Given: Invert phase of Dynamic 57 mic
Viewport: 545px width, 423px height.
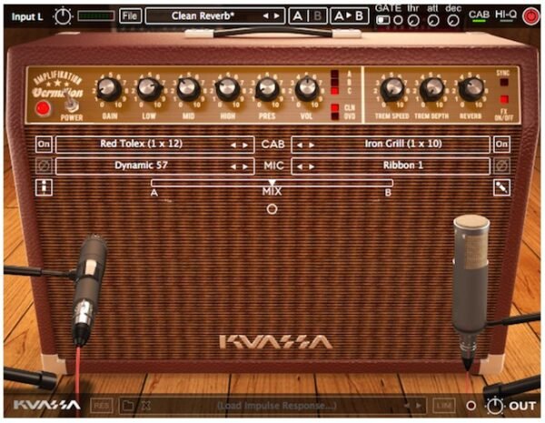Looking at the screenshot, I should [x=44, y=166].
